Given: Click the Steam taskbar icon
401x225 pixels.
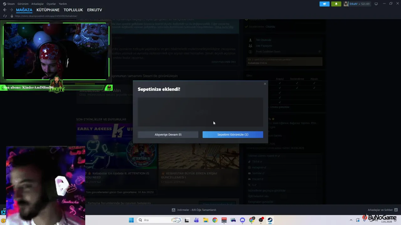Looking at the screenshot, I should point(270,220).
